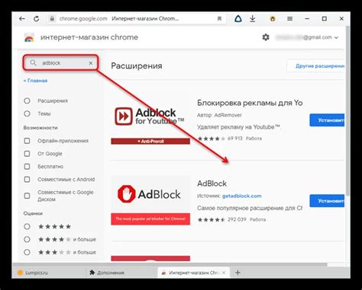
Task: Expand the gmail account dropdown
Action: (x=336, y=37)
